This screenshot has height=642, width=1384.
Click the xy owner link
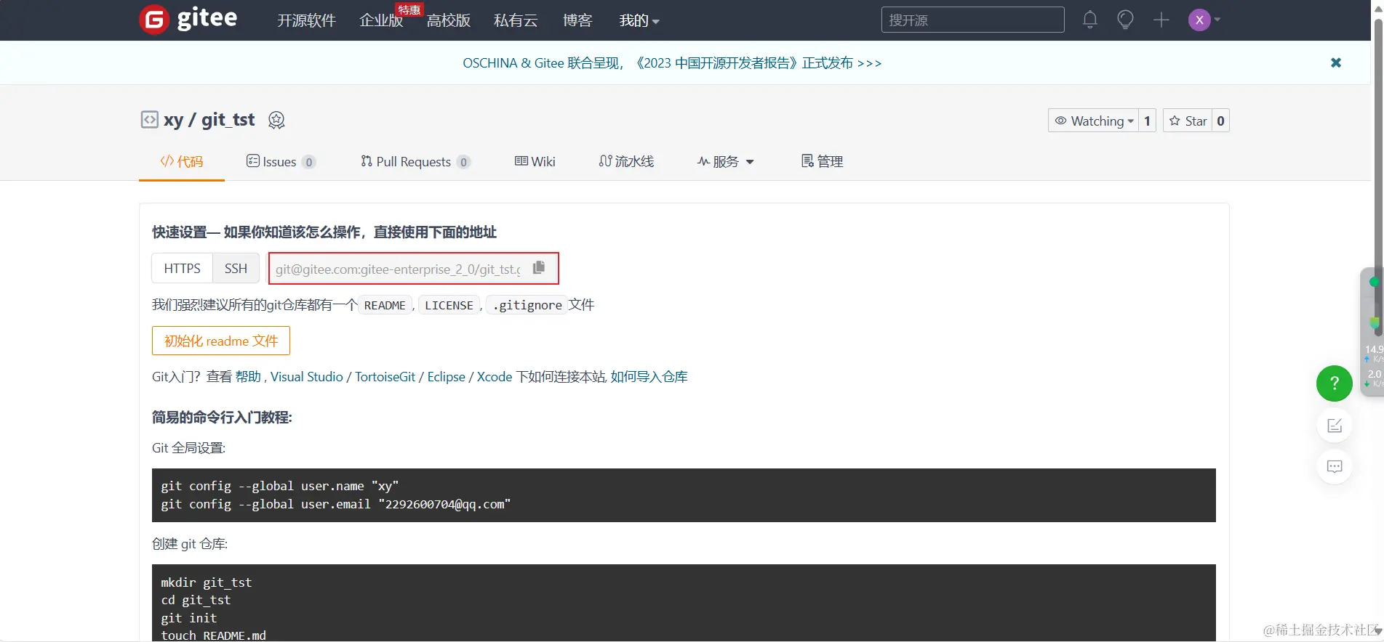click(x=173, y=120)
